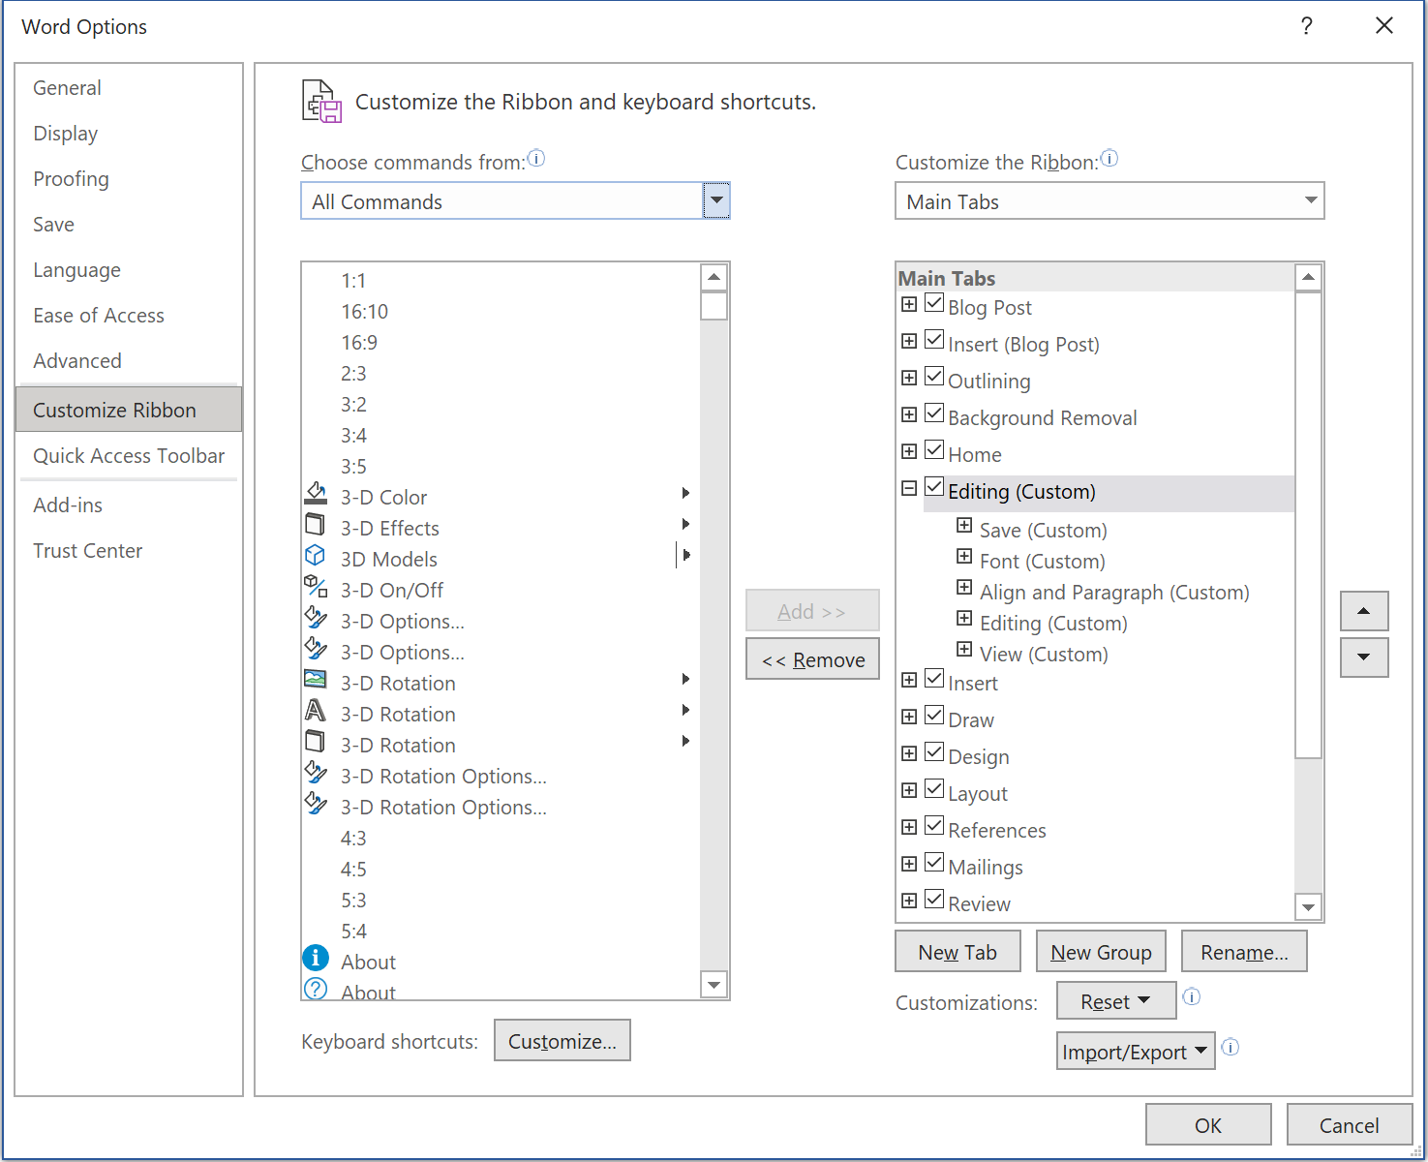The width and height of the screenshot is (1428, 1162).
Task: Click the Main Tabs list scroll up arrow
Action: [1308, 278]
